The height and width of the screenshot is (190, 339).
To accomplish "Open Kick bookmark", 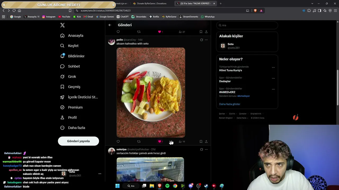I will tap(77, 17).
